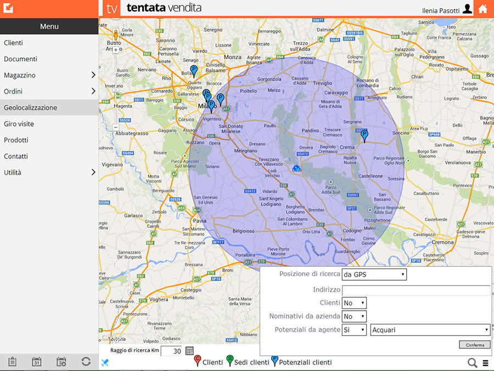This screenshot has width=494, height=371.
Task: Toggle the green Sedi clienti marker legend
Action: 229,361
